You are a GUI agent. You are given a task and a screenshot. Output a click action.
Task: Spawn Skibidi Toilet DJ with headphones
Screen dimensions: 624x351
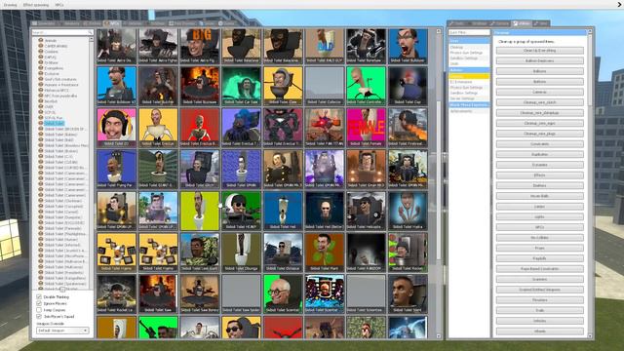[116, 128]
